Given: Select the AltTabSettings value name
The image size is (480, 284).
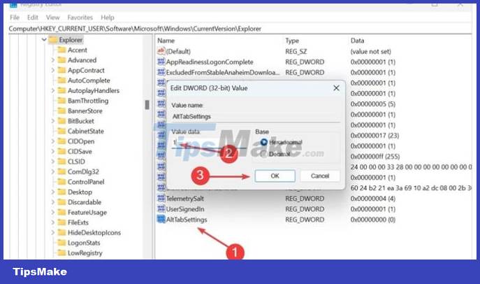Looking at the screenshot, I should (x=187, y=220).
